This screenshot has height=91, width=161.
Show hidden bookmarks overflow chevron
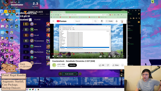pos(118,17)
